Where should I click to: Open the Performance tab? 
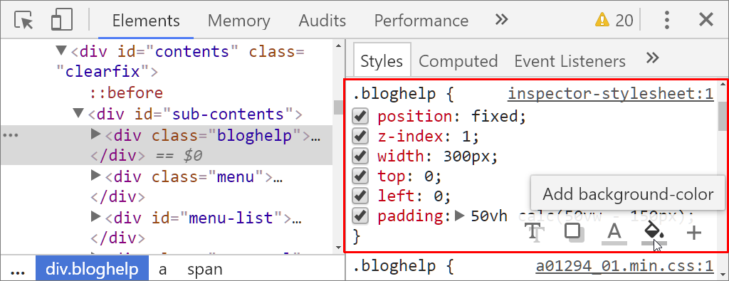point(421,21)
